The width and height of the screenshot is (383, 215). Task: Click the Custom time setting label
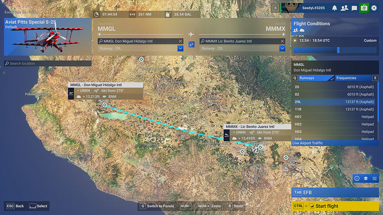point(370,40)
